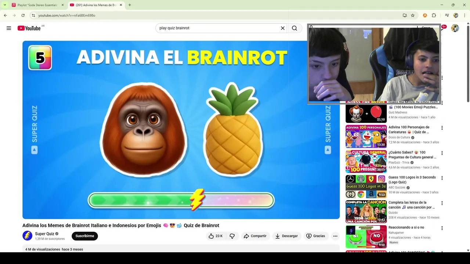Close the Adivina los Memes tab
The height and width of the screenshot is (264, 470).
(x=121, y=5)
